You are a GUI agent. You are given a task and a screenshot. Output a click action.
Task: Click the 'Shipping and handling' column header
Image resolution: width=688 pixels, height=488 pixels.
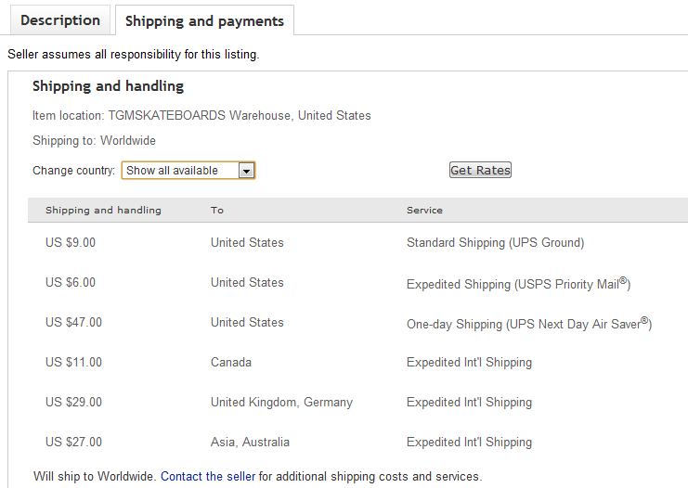coord(103,211)
